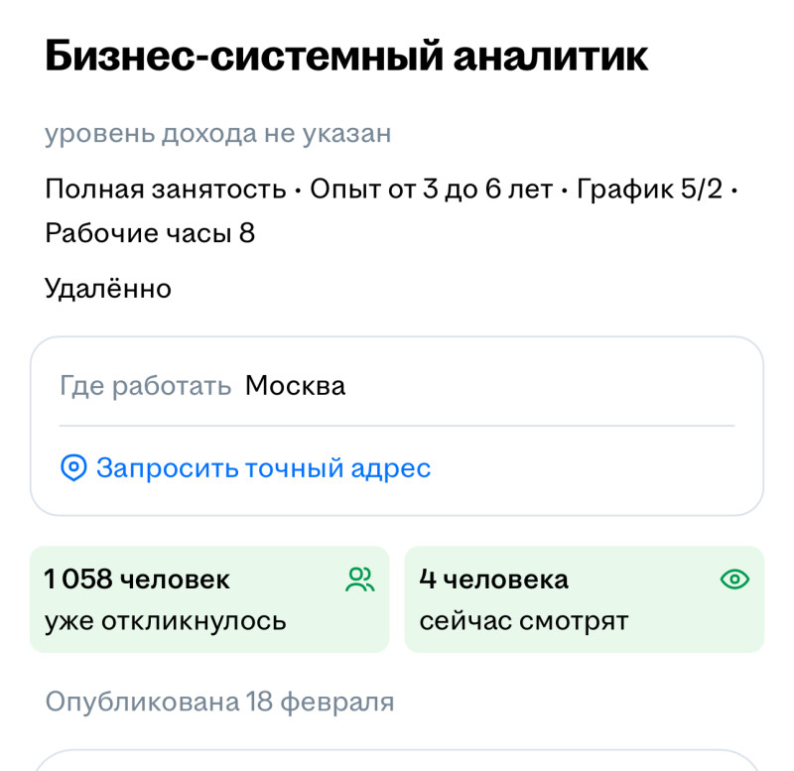Click the "Рабочие часы 8" text
Image resolution: width=794 pixels, height=771 pixels.
pos(150,233)
